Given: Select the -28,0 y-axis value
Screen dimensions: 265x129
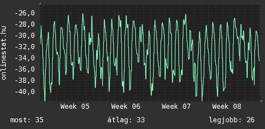Looking at the screenshot, I should coord(25,24).
